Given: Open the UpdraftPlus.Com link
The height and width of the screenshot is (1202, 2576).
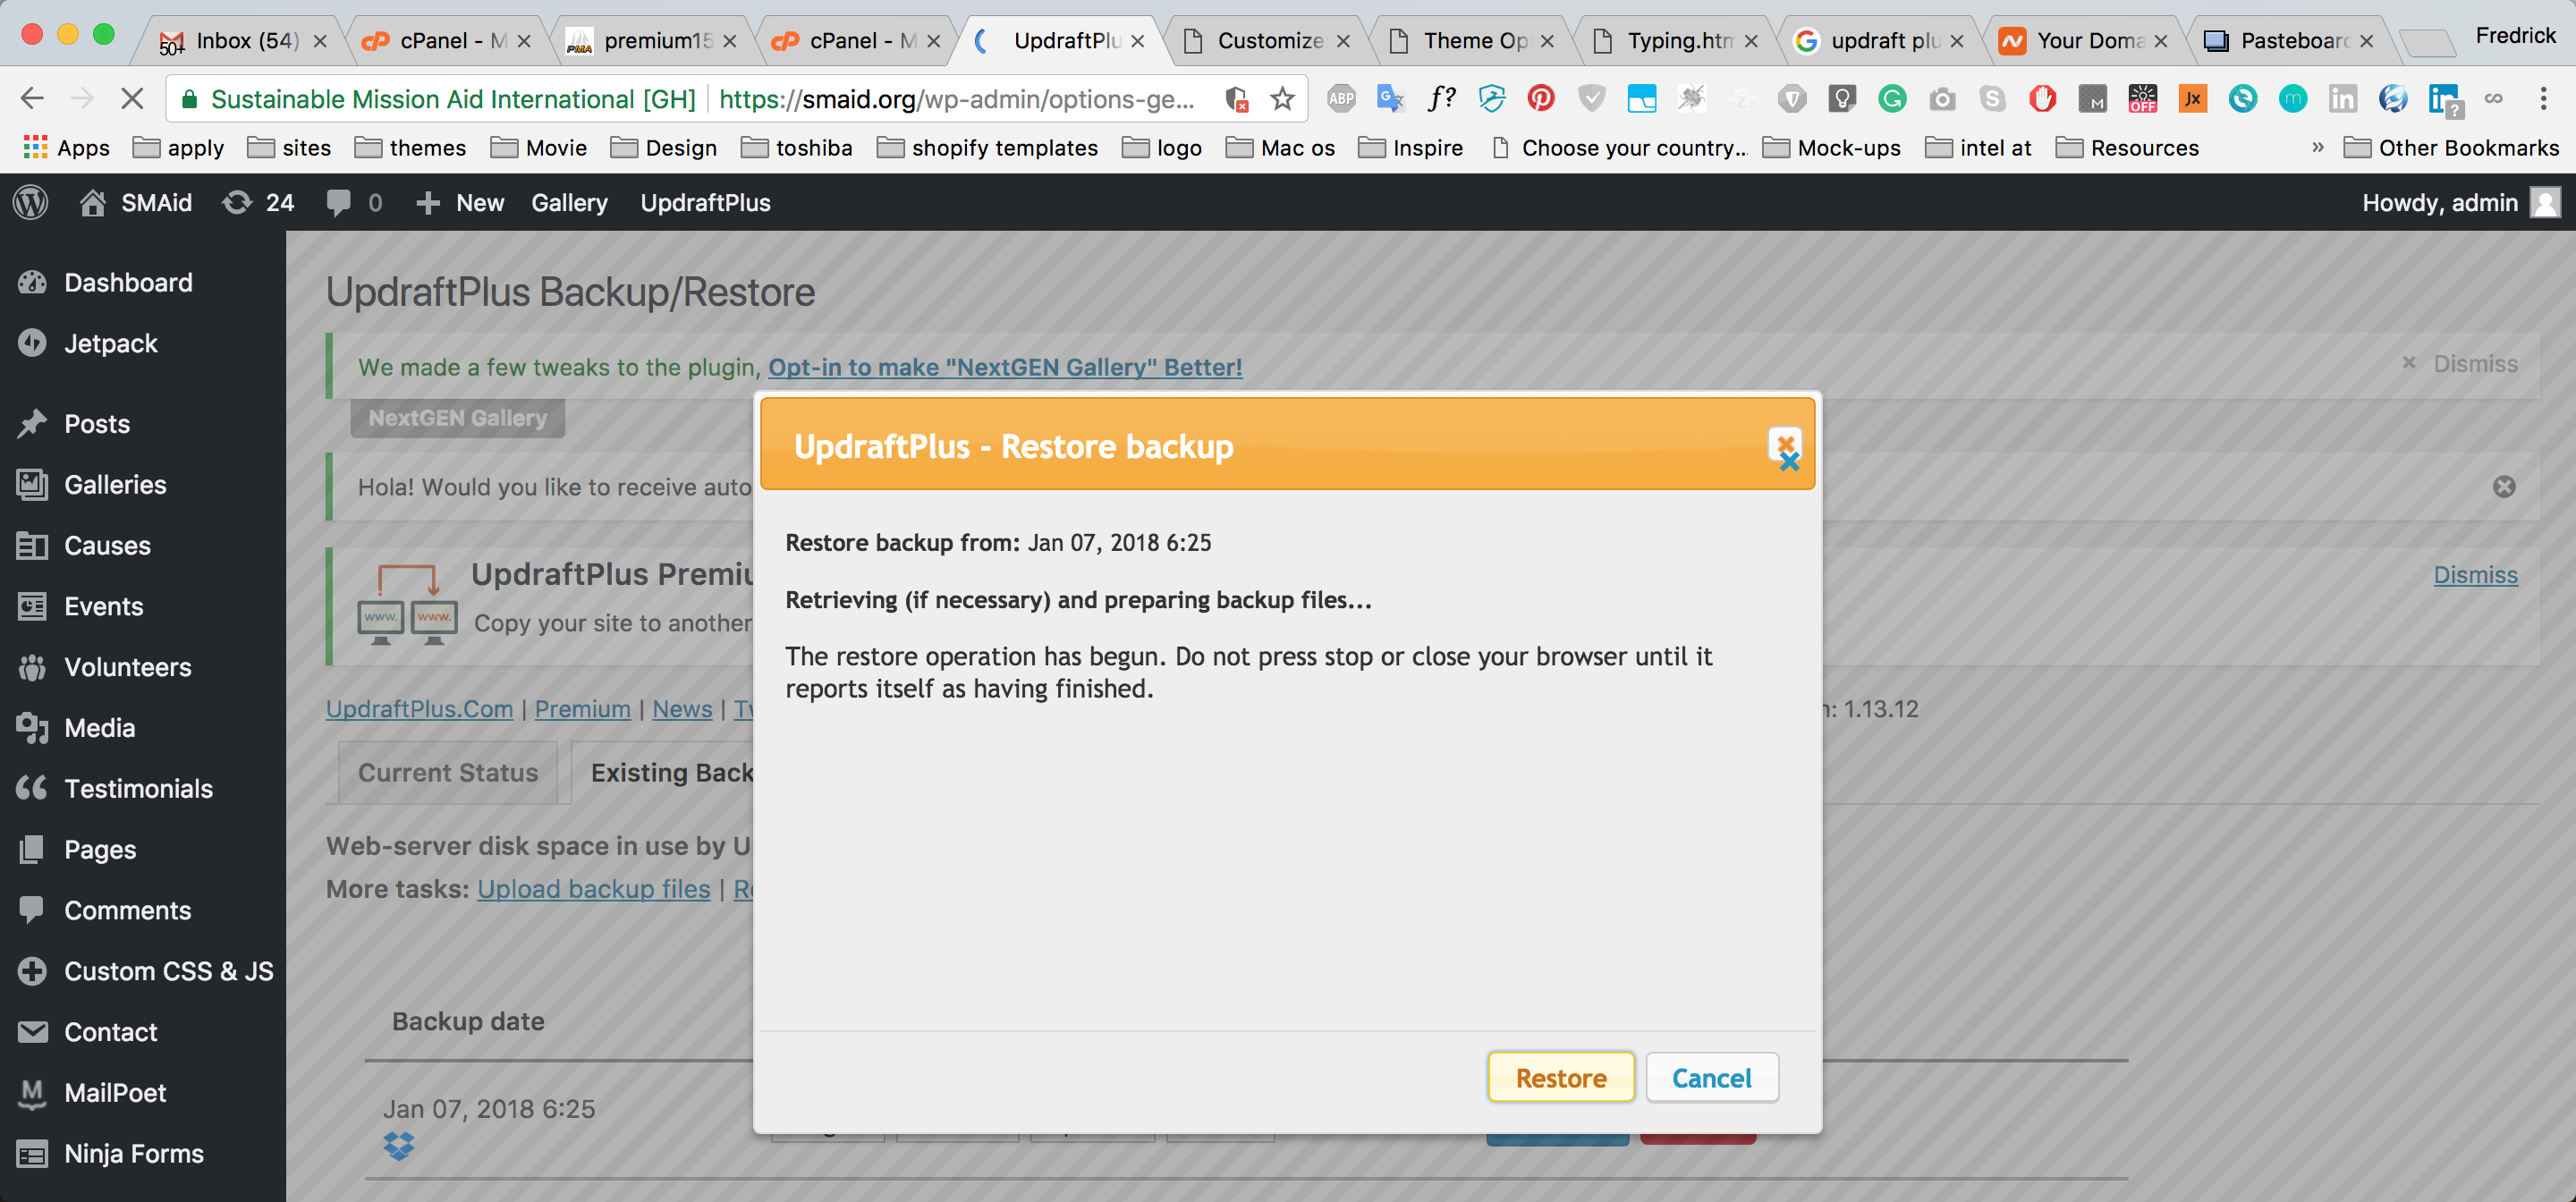Looking at the screenshot, I should (x=419, y=709).
